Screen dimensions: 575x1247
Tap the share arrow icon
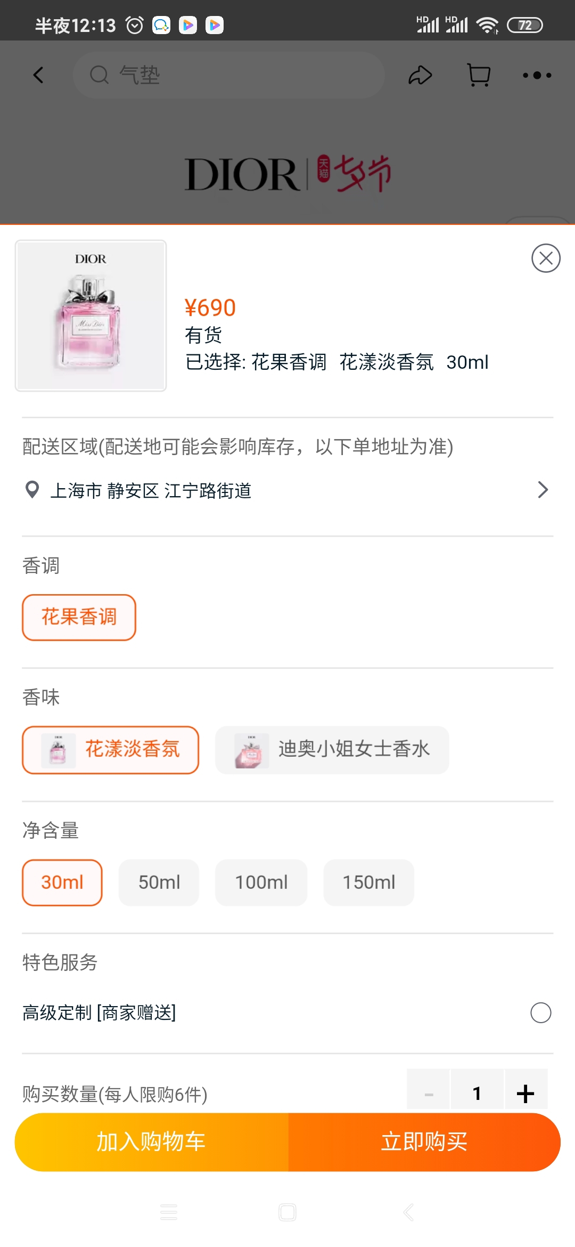pyautogui.click(x=420, y=75)
